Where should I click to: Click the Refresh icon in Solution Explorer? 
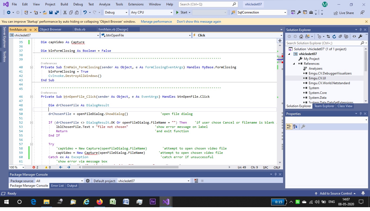[334, 36]
